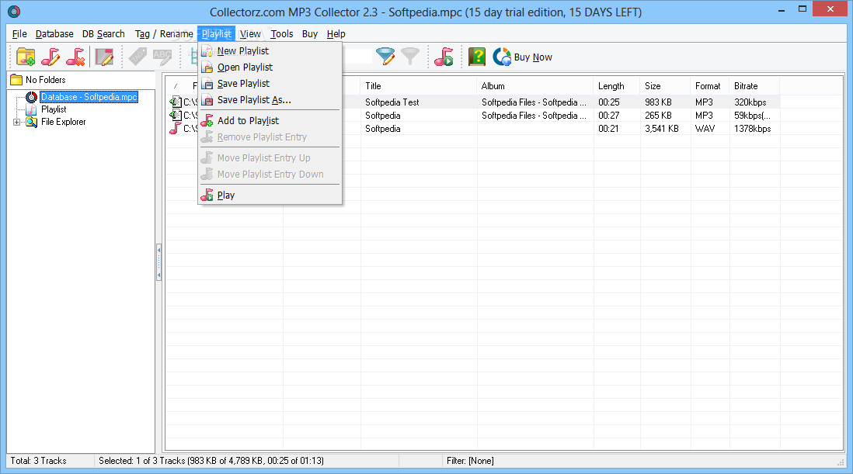Choose Save Playlist As... menu entry
Viewport: 853px width, 474px height.
point(270,100)
